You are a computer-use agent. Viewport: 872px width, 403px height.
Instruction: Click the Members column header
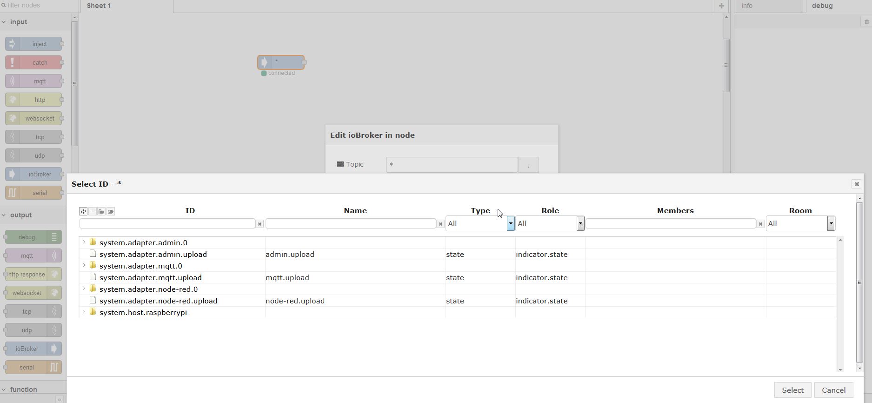click(x=675, y=211)
